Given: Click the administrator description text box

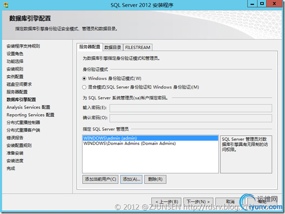Looking at the screenshot, I should coord(246,154).
